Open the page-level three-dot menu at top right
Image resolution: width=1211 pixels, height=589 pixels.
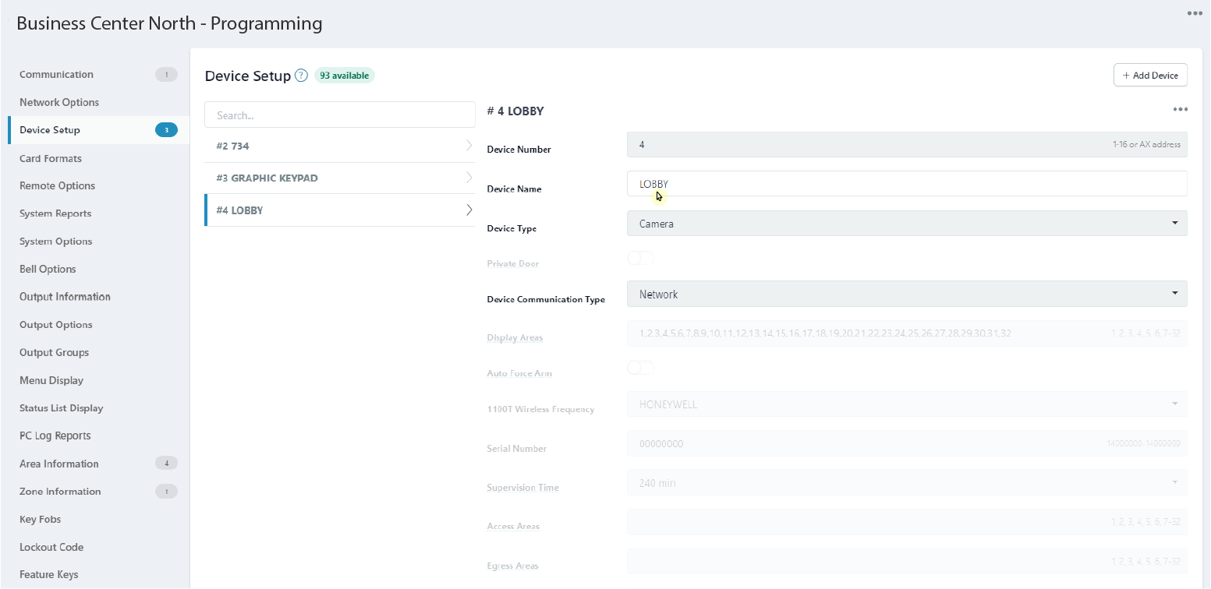[1194, 13]
